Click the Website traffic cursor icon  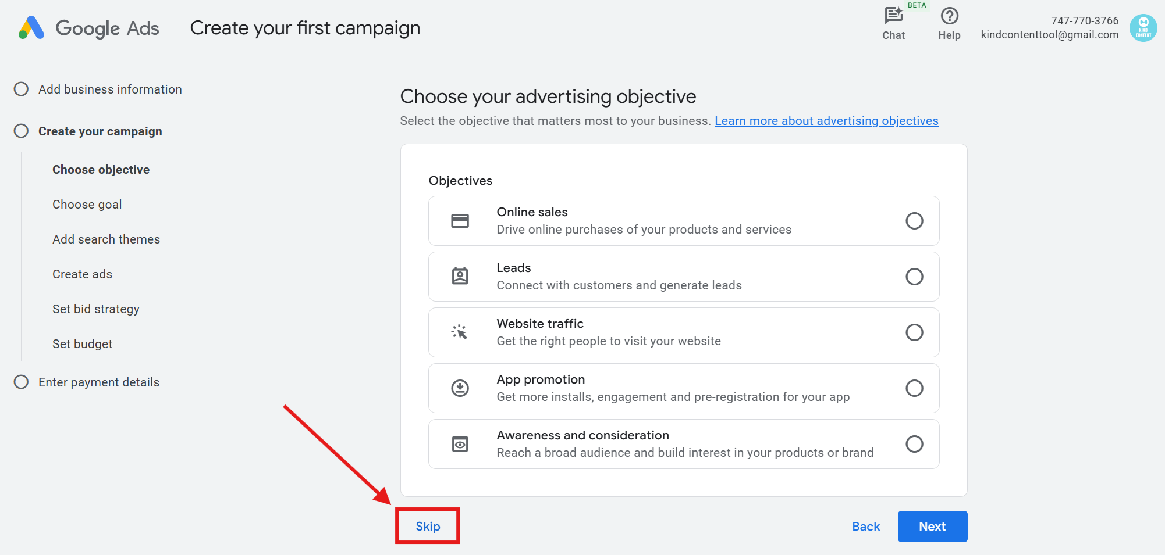pyautogui.click(x=460, y=332)
